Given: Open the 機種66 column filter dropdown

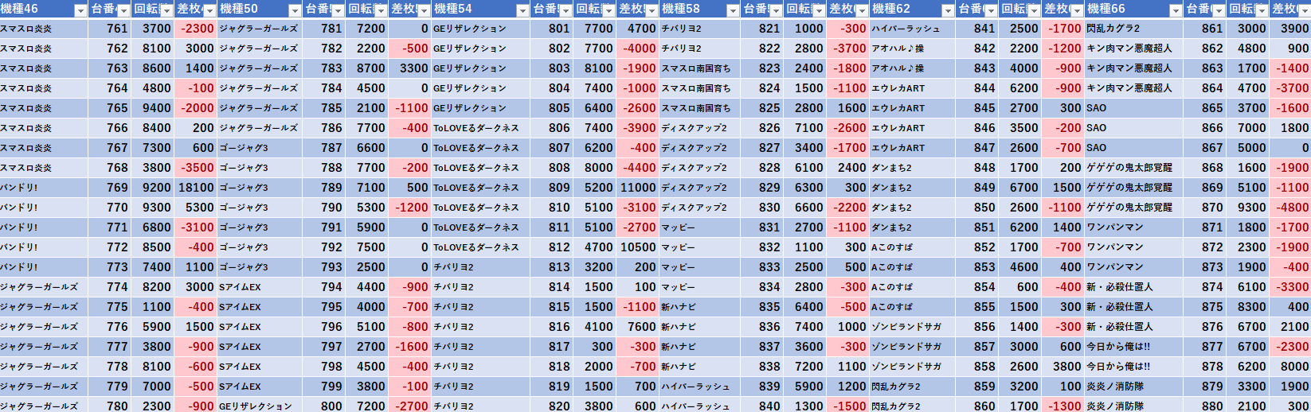Looking at the screenshot, I should [1176, 10].
